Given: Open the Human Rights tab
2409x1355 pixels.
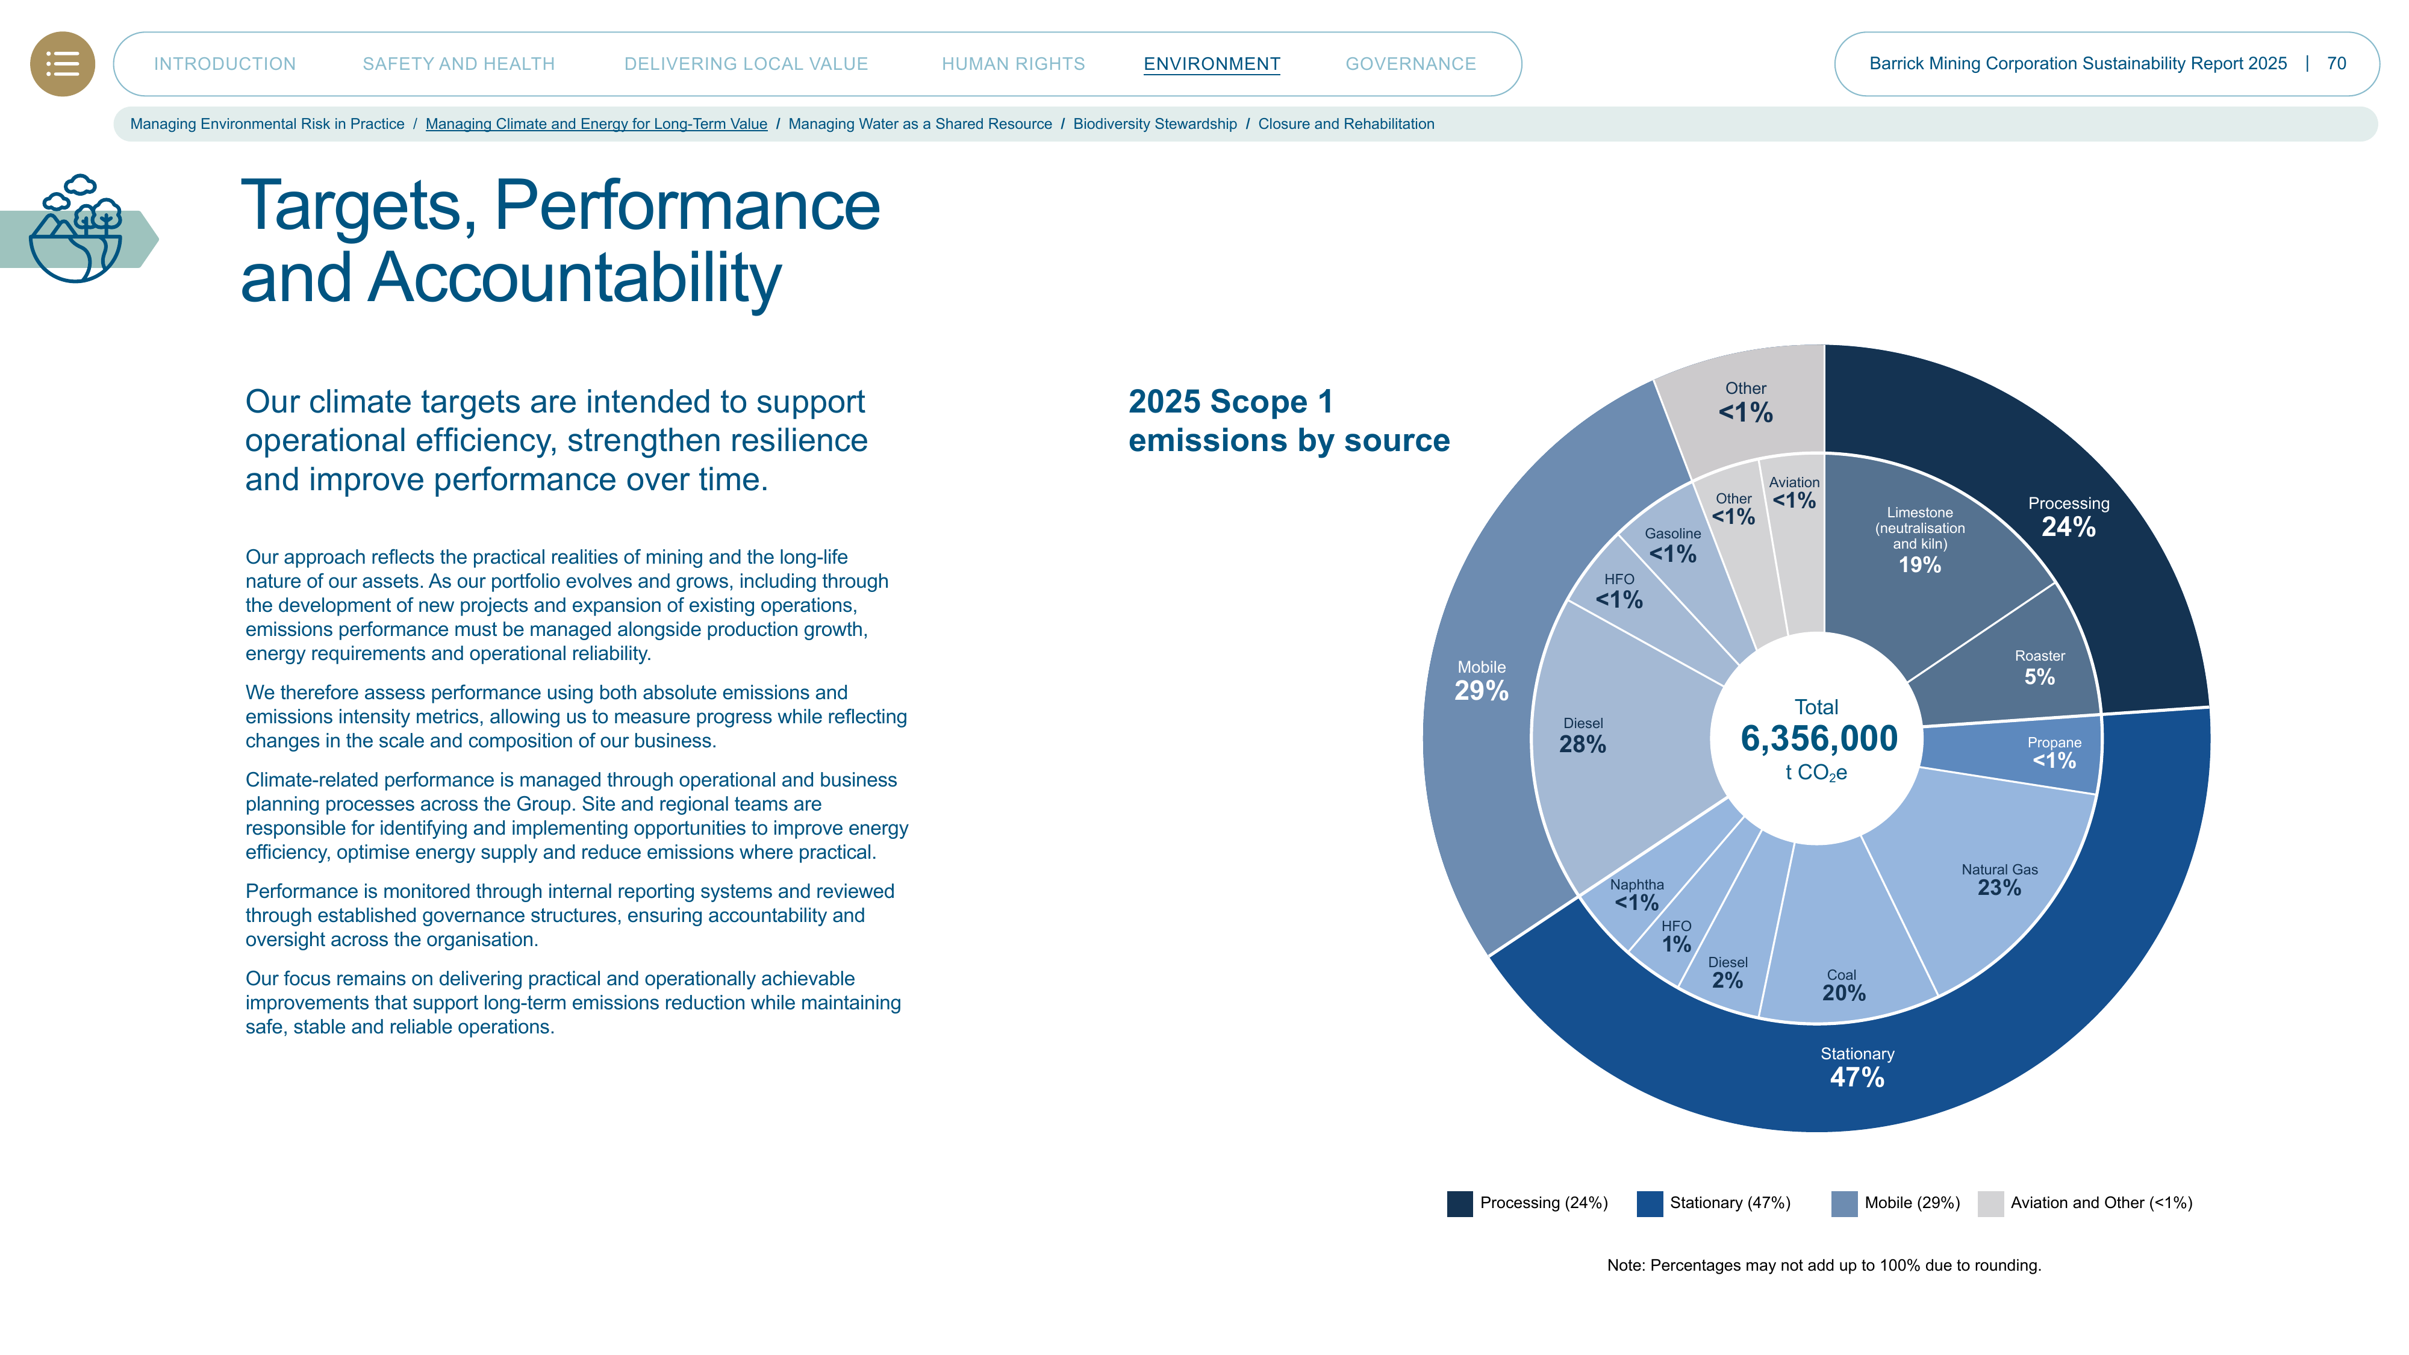Looking at the screenshot, I should tap(1013, 64).
